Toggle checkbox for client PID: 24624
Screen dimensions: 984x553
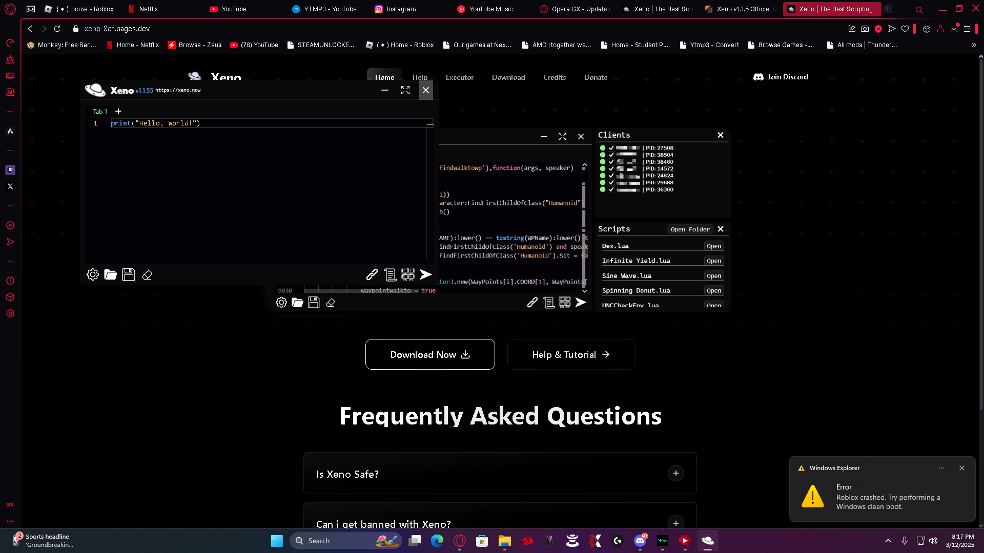(x=611, y=176)
